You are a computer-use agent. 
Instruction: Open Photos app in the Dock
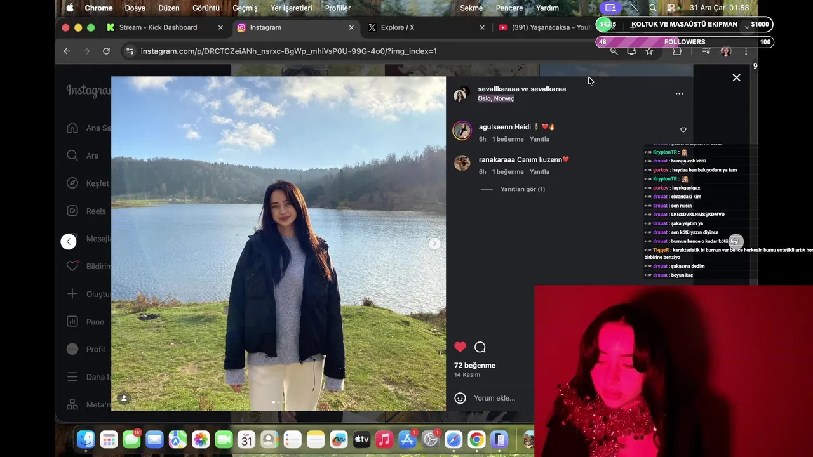[x=201, y=439]
